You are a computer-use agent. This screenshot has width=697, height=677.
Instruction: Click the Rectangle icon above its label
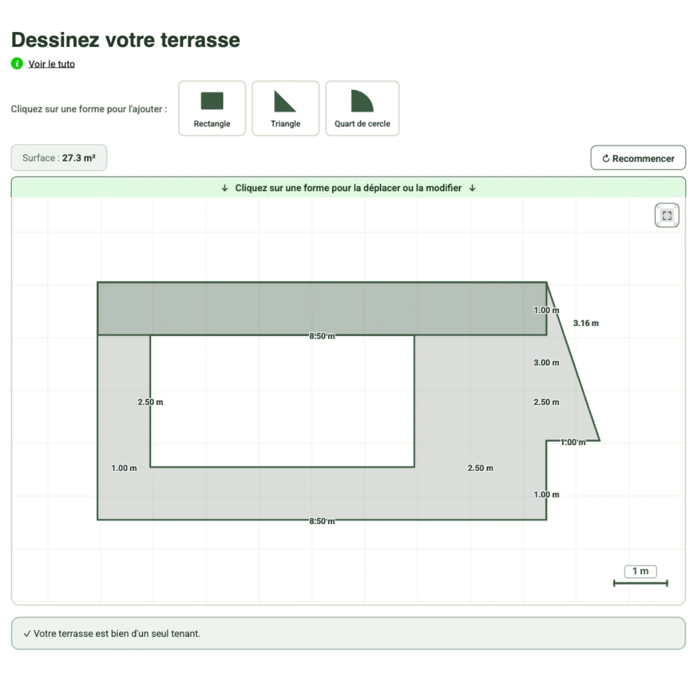coord(211,100)
